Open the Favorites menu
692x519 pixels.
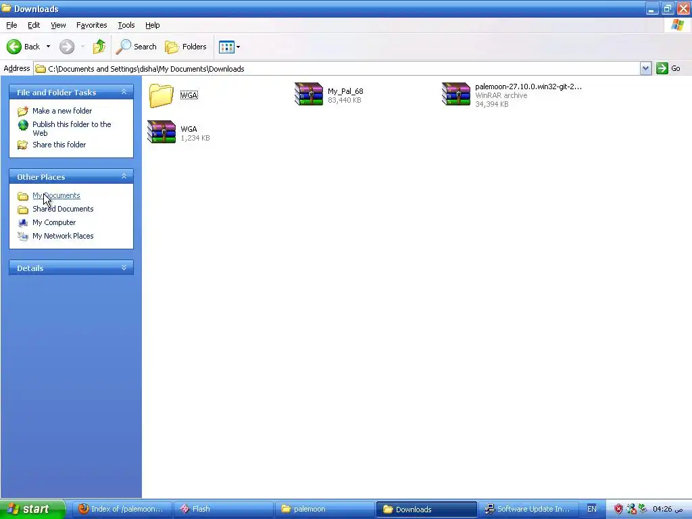[91, 25]
